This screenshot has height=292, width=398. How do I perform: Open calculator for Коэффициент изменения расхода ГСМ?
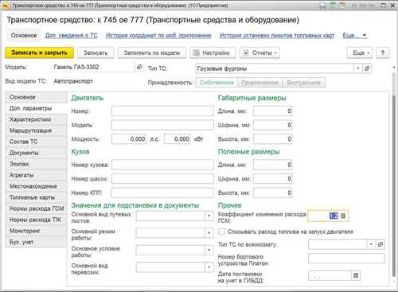(x=343, y=216)
